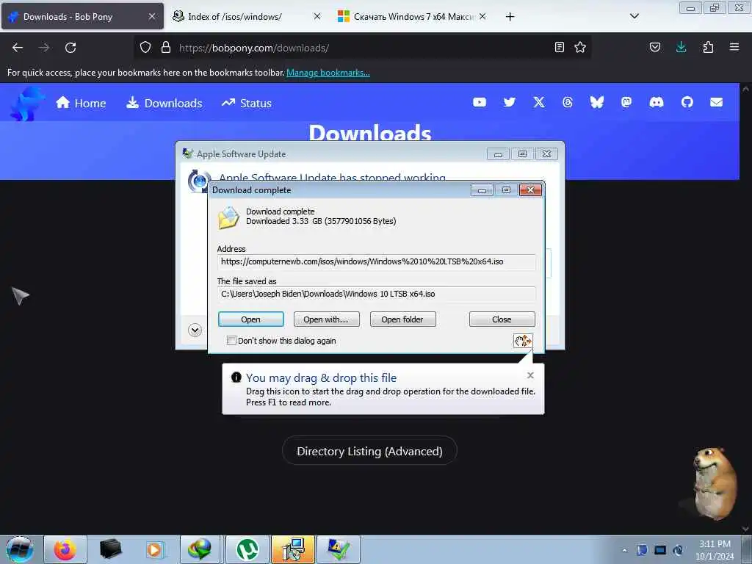Open the Home nav item
This screenshot has width=752, height=564.
tap(81, 103)
